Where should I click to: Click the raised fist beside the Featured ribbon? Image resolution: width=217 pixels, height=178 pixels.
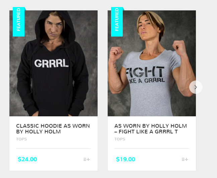point(116,53)
